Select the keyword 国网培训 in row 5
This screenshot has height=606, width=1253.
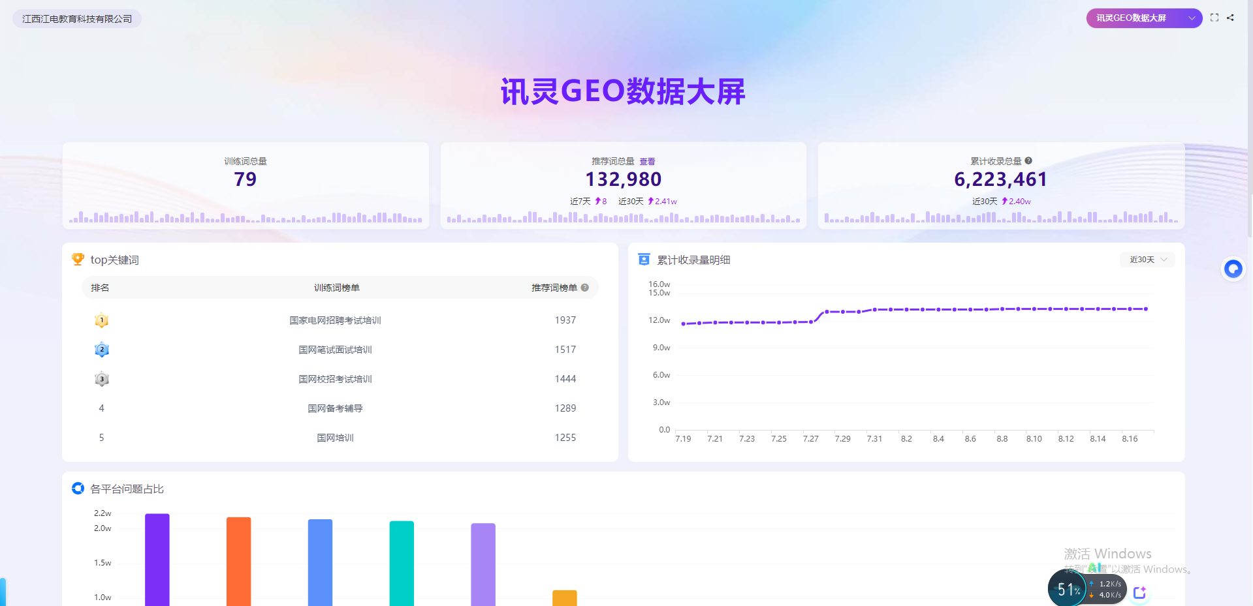336,438
